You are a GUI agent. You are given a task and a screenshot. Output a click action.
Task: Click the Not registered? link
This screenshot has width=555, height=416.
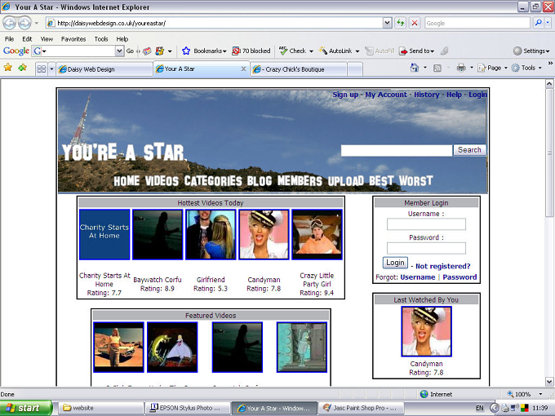click(x=443, y=267)
